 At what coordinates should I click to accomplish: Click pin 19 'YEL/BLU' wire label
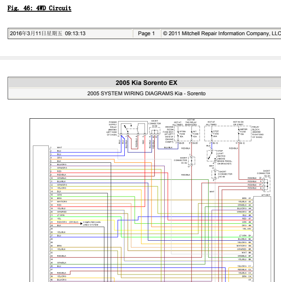coord(61,208)
